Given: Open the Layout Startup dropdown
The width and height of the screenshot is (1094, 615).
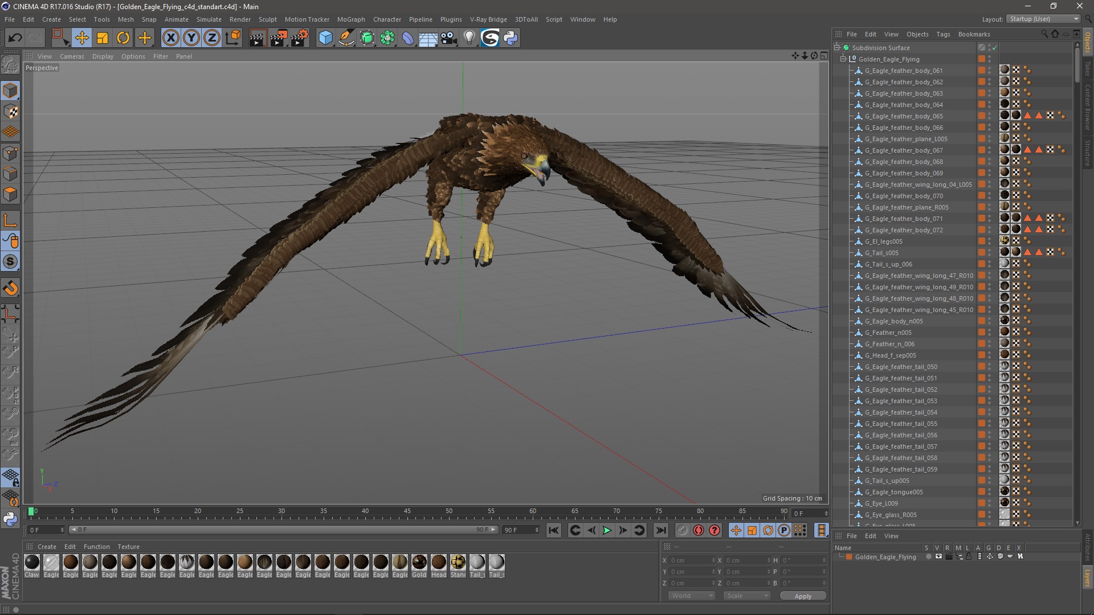Looking at the screenshot, I should coord(1043,19).
